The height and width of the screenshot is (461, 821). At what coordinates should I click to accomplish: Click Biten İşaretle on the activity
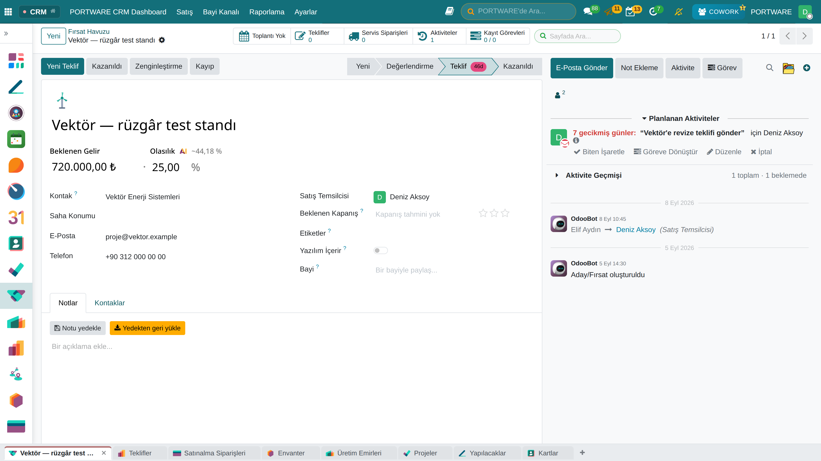[x=599, y=152]
